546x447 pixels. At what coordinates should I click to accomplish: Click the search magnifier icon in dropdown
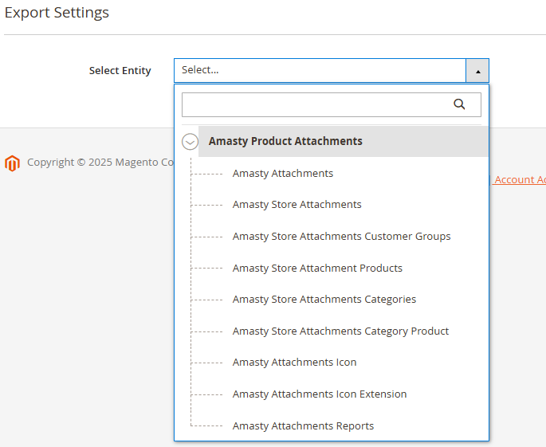tap(459, 104)
